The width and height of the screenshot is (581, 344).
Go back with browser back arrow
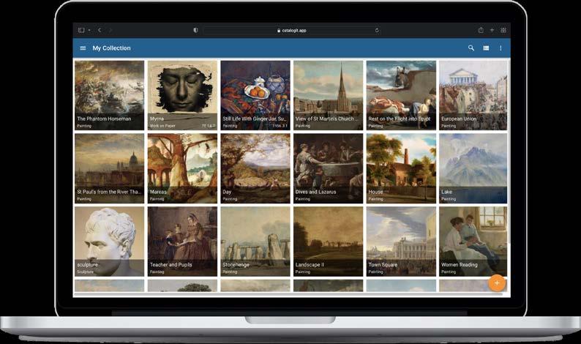point(100,30)
